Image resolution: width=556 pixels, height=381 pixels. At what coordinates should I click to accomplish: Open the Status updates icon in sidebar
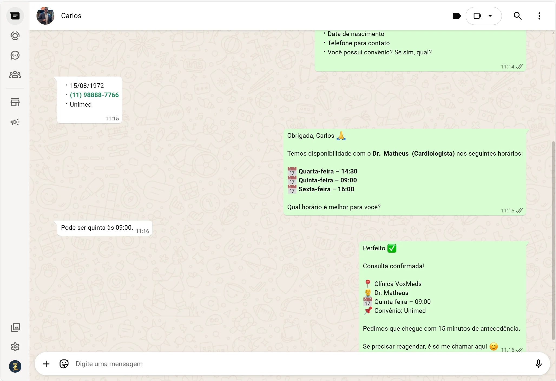[15, 35]
